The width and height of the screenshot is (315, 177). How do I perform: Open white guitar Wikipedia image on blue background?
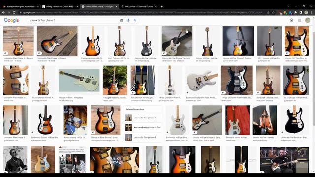pyautogui.click(x=79, y=81)
